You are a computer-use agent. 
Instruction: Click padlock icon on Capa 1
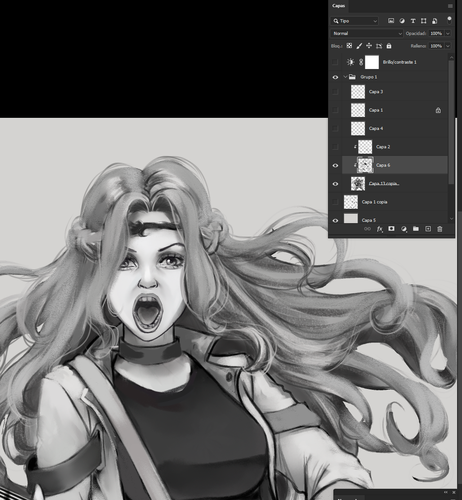[438, 110]
